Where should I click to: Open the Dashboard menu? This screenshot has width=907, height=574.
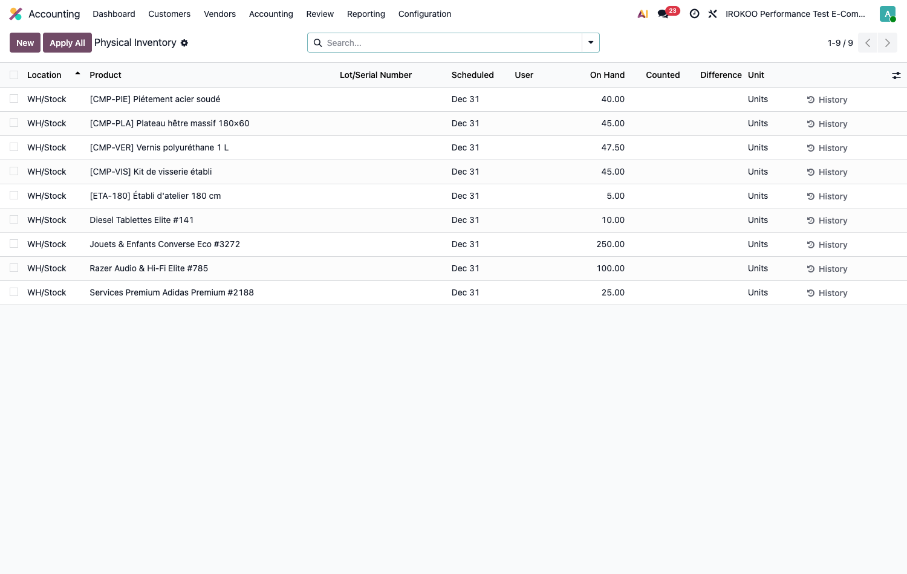114,14
